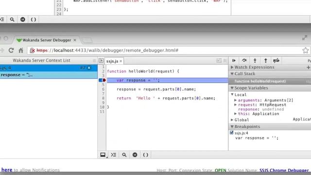The height and width of the screenshot is (175, 311).
Task: Close the Wakanda Server Debugger browser tab
Action: click(x=75, y=40)
